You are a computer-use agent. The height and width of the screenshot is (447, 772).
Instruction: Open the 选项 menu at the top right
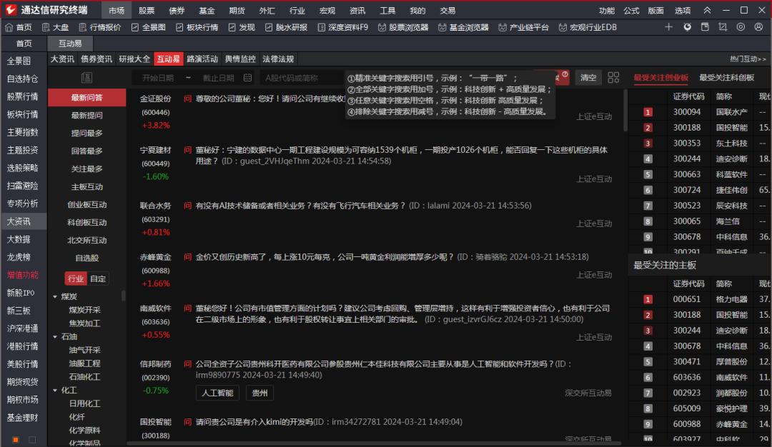tap(683, 10)
